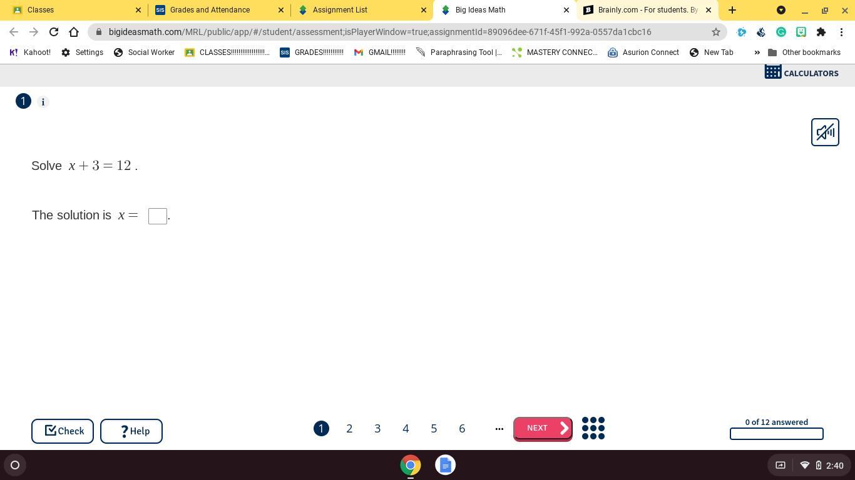This screenshot has width=855, height=480.
Task: Open the tab search dropdown
Action: click(781, 10)
